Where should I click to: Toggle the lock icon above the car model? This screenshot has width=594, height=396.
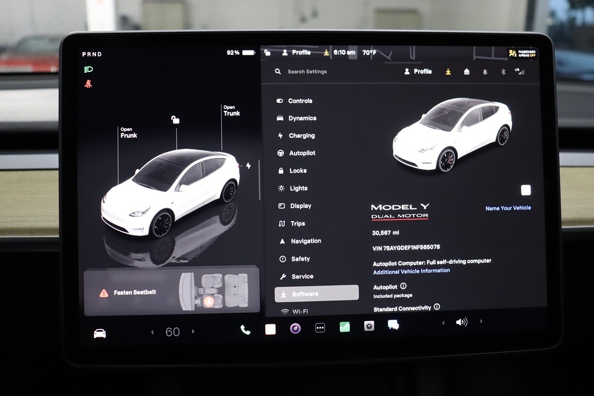175,119
